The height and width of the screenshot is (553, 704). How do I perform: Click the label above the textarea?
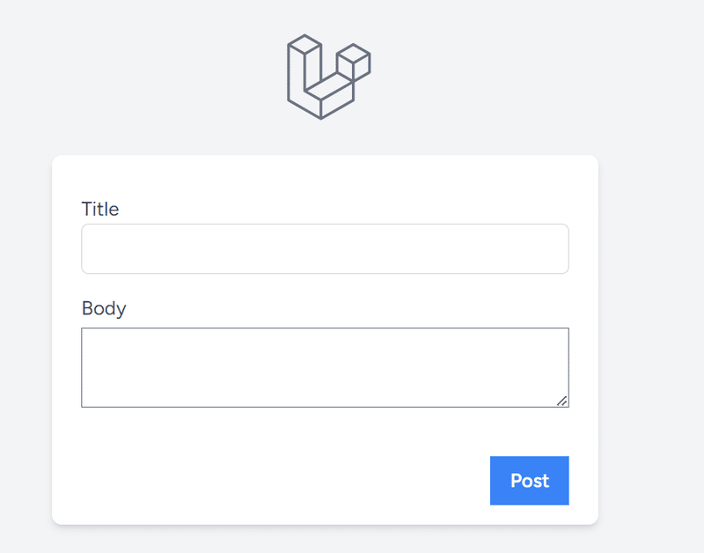coord(104,308)
